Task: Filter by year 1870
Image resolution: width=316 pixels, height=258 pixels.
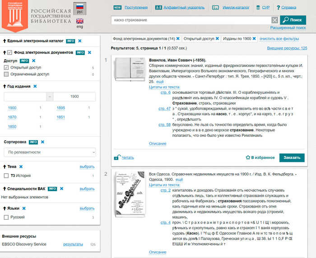Action: tap(12, 117)
